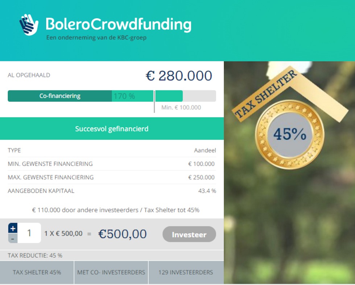The image size is (355, 285).
Task: Open the MET CO-INVESTEERDERS tab
Action: [x=111, y=272]
